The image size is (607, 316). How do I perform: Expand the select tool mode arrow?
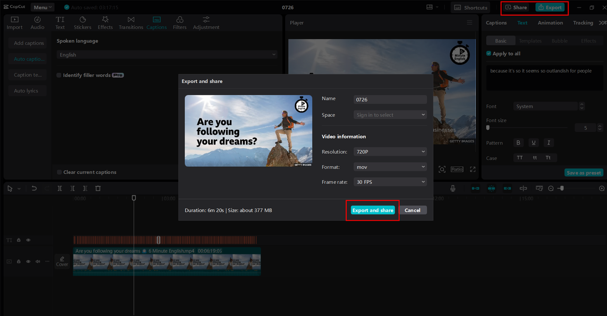19,188
